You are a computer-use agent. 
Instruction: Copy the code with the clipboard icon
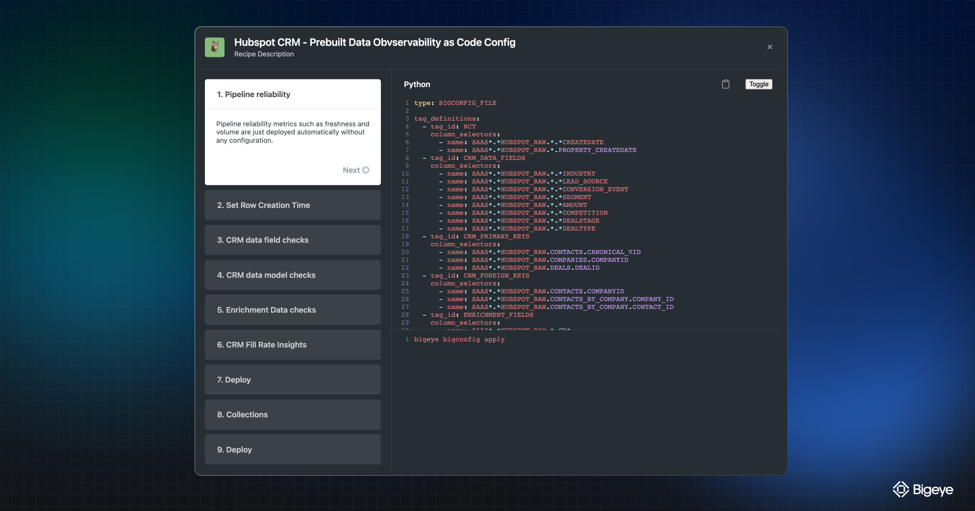click(725, 84)
